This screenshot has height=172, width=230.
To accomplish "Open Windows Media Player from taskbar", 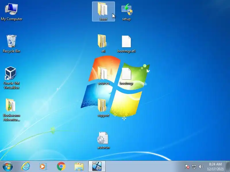I will [x=43, y=167].
